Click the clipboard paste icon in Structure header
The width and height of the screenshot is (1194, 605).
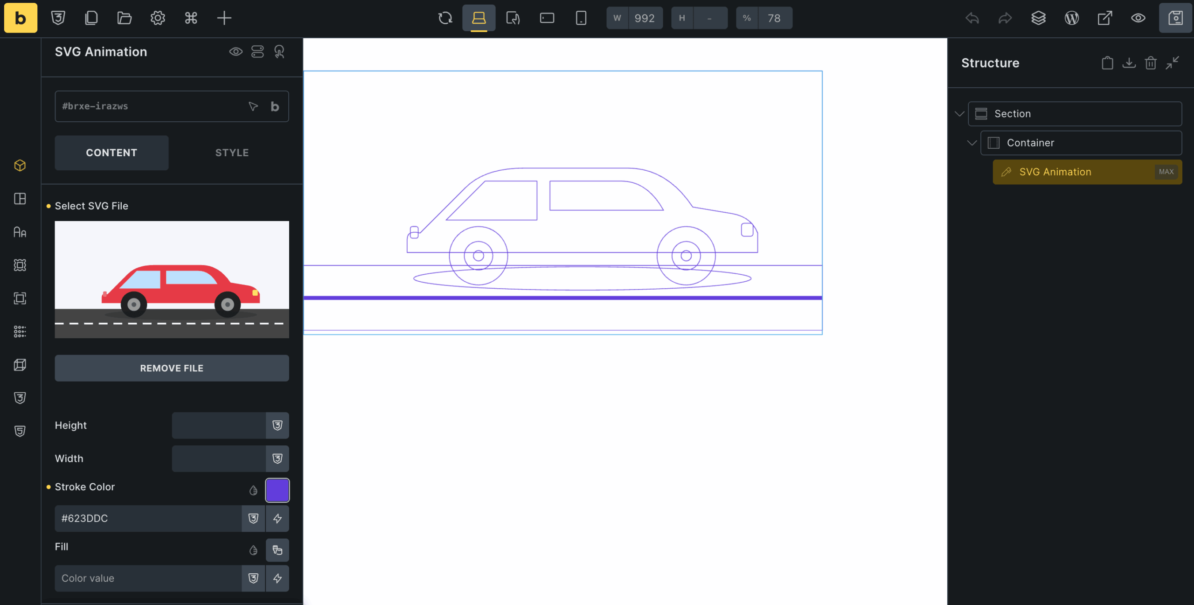(1107, 63)
